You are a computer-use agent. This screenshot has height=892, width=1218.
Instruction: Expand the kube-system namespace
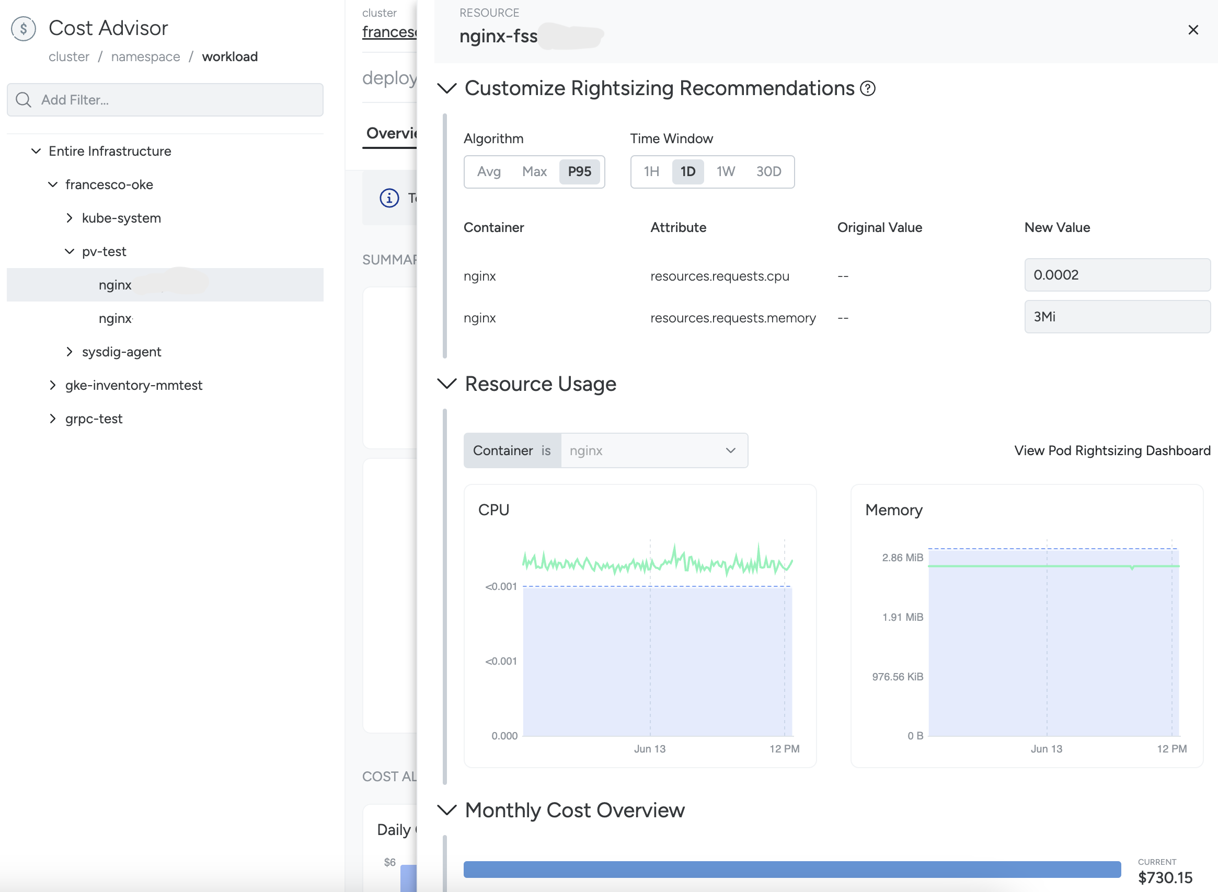click(70, 218)
